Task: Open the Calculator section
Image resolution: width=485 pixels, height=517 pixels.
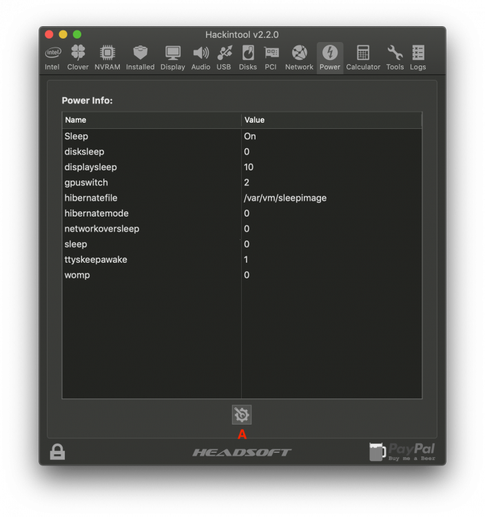Action: point(363,58)
